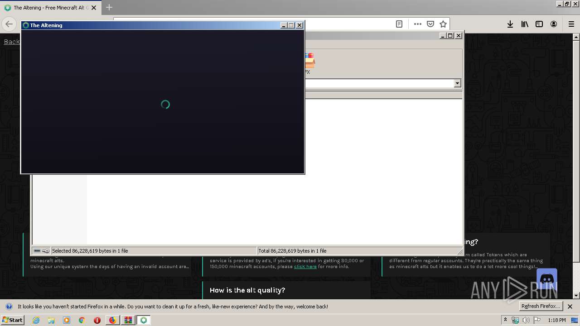Switch to The Altening taskbar button

(144, 320)
